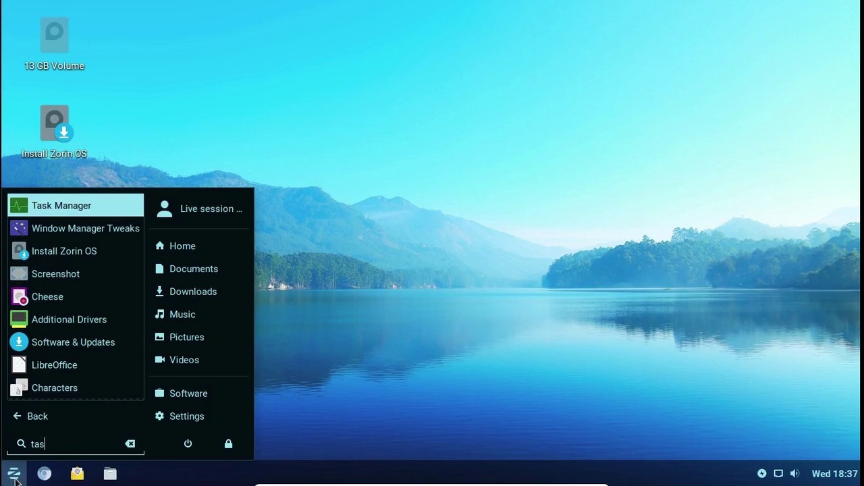Image resolution: width=864 pixels, height=486 pixels.
Task: Click the magnifier search icon
Action: click(21, 443)
